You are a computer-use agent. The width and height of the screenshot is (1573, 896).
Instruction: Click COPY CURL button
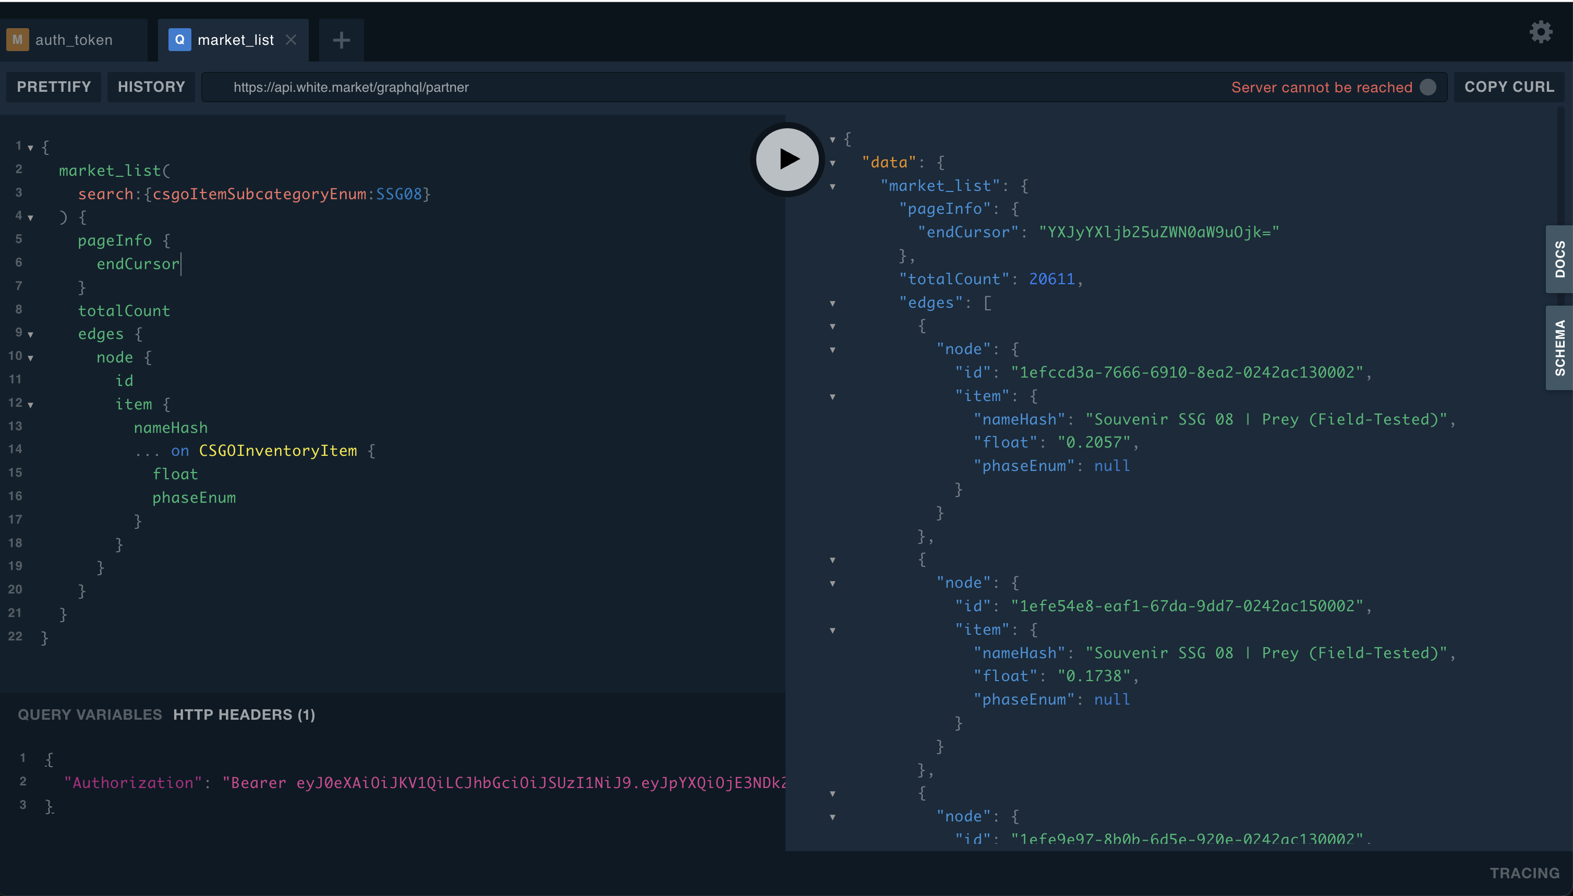point(1509,87)
